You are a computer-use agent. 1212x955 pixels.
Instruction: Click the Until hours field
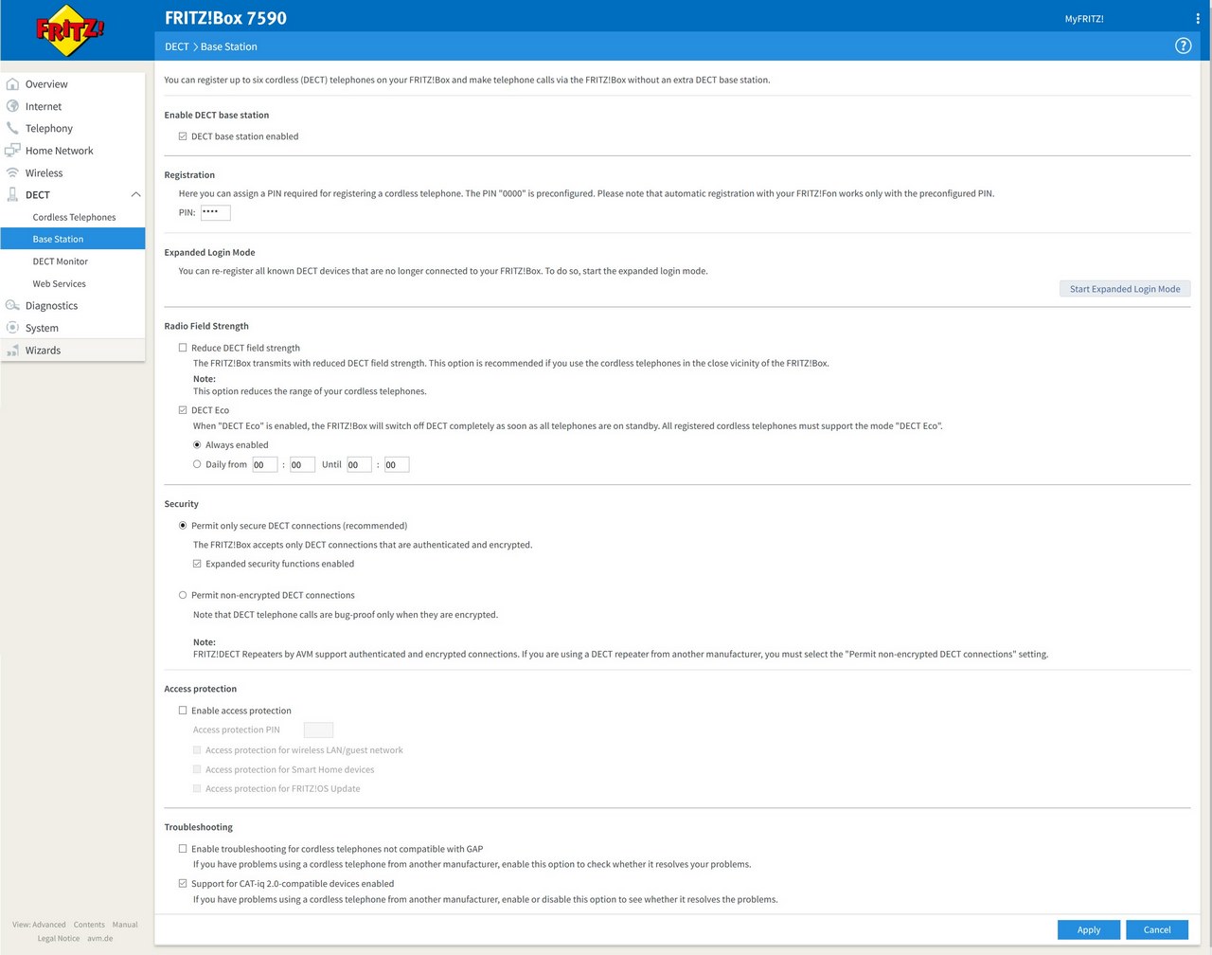pos(359,464)
